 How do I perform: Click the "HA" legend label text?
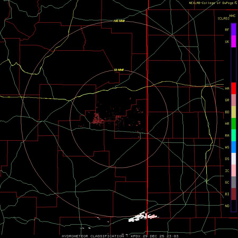(227, 89)
